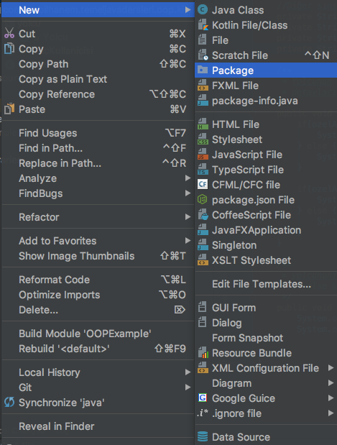This screenshot has width=337, height=445.
Task: Expand the New submenu arrow
Action: click(188, 10)
